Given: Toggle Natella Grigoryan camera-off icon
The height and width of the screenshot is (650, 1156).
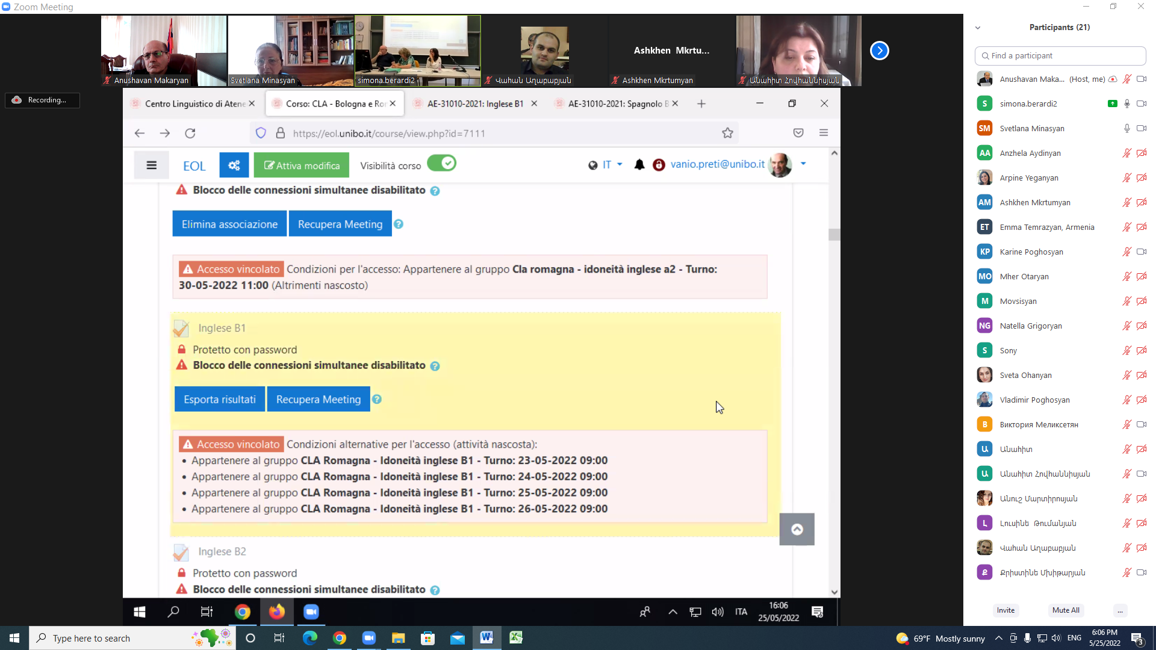Looking at the screenshot, I should pos(1141,326).
